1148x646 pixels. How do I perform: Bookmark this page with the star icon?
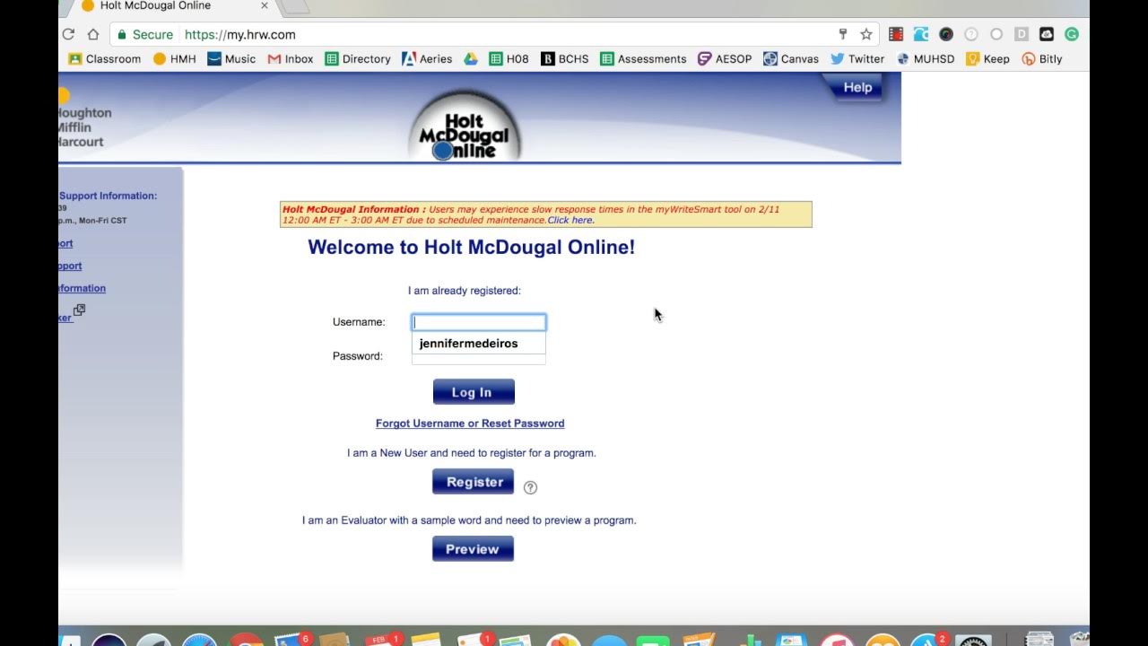tap(866, 34)
